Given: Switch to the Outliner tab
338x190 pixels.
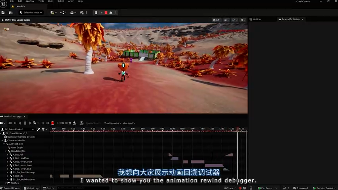Looking at the screenshot, I should pyautogui.click(x=257, y=19).
